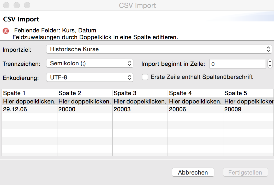Image resolution: width=274 pixels, height=185 pixels.
Task: Click the Fertigstellen button
Action: pyautogui.click(x=245, y=172)
